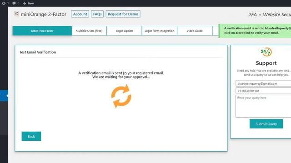Image resolution: width=291 pixels, height=163 pixels.
Task: Click the miniOrange logo icon
Action: click(x=17, y=14)
